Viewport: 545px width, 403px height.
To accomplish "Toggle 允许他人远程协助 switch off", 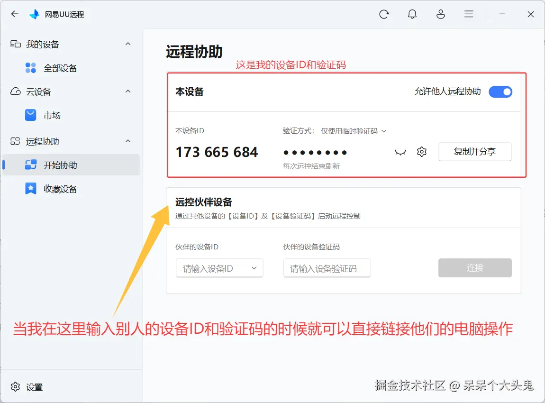I will click(x=500, y=92).
